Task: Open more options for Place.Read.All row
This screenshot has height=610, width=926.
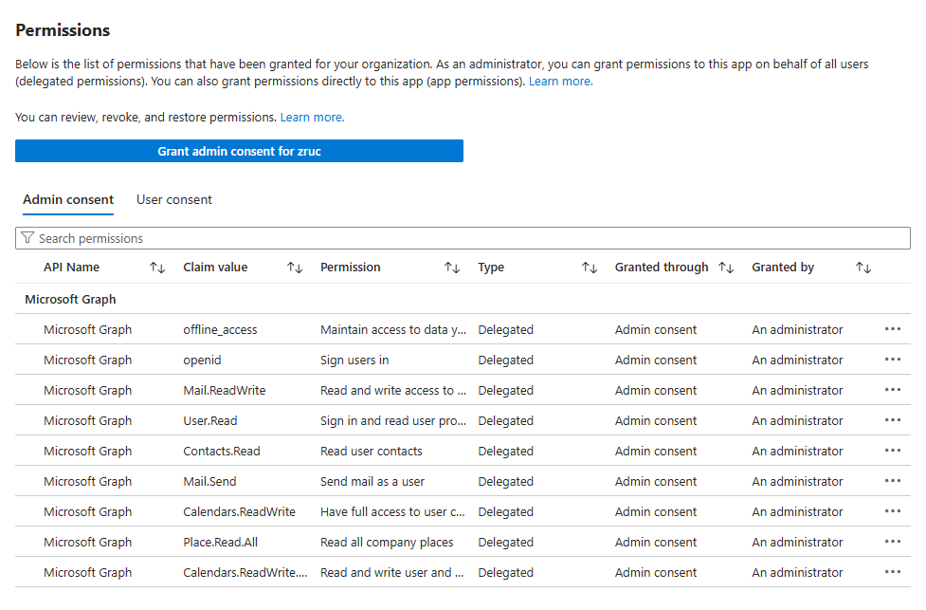Action: point(892,542)
